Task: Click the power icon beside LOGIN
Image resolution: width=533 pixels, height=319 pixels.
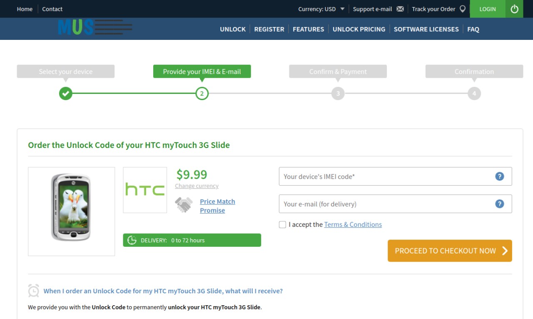Action: pos(514,9)
